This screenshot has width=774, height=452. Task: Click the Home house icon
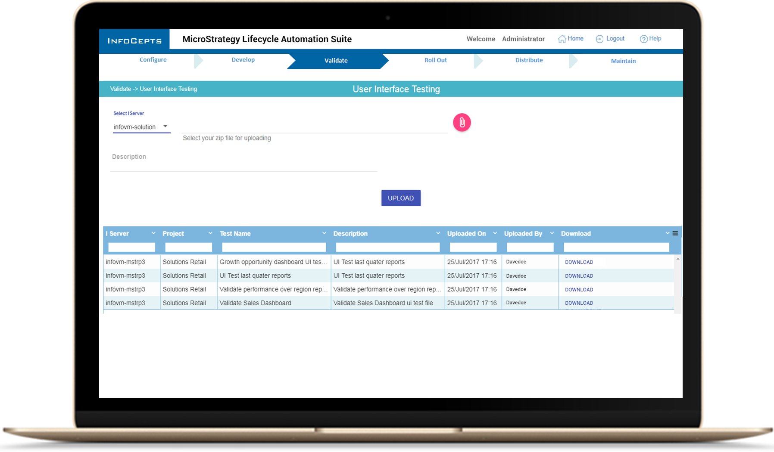click(x=562, y=39)
